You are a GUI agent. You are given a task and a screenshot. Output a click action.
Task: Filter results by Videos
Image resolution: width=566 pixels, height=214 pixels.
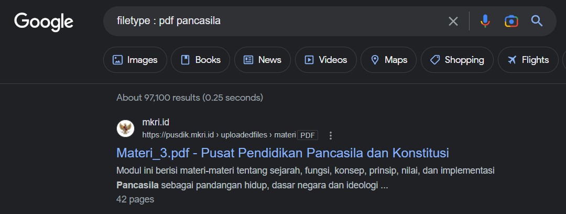[x=326, y=60]
